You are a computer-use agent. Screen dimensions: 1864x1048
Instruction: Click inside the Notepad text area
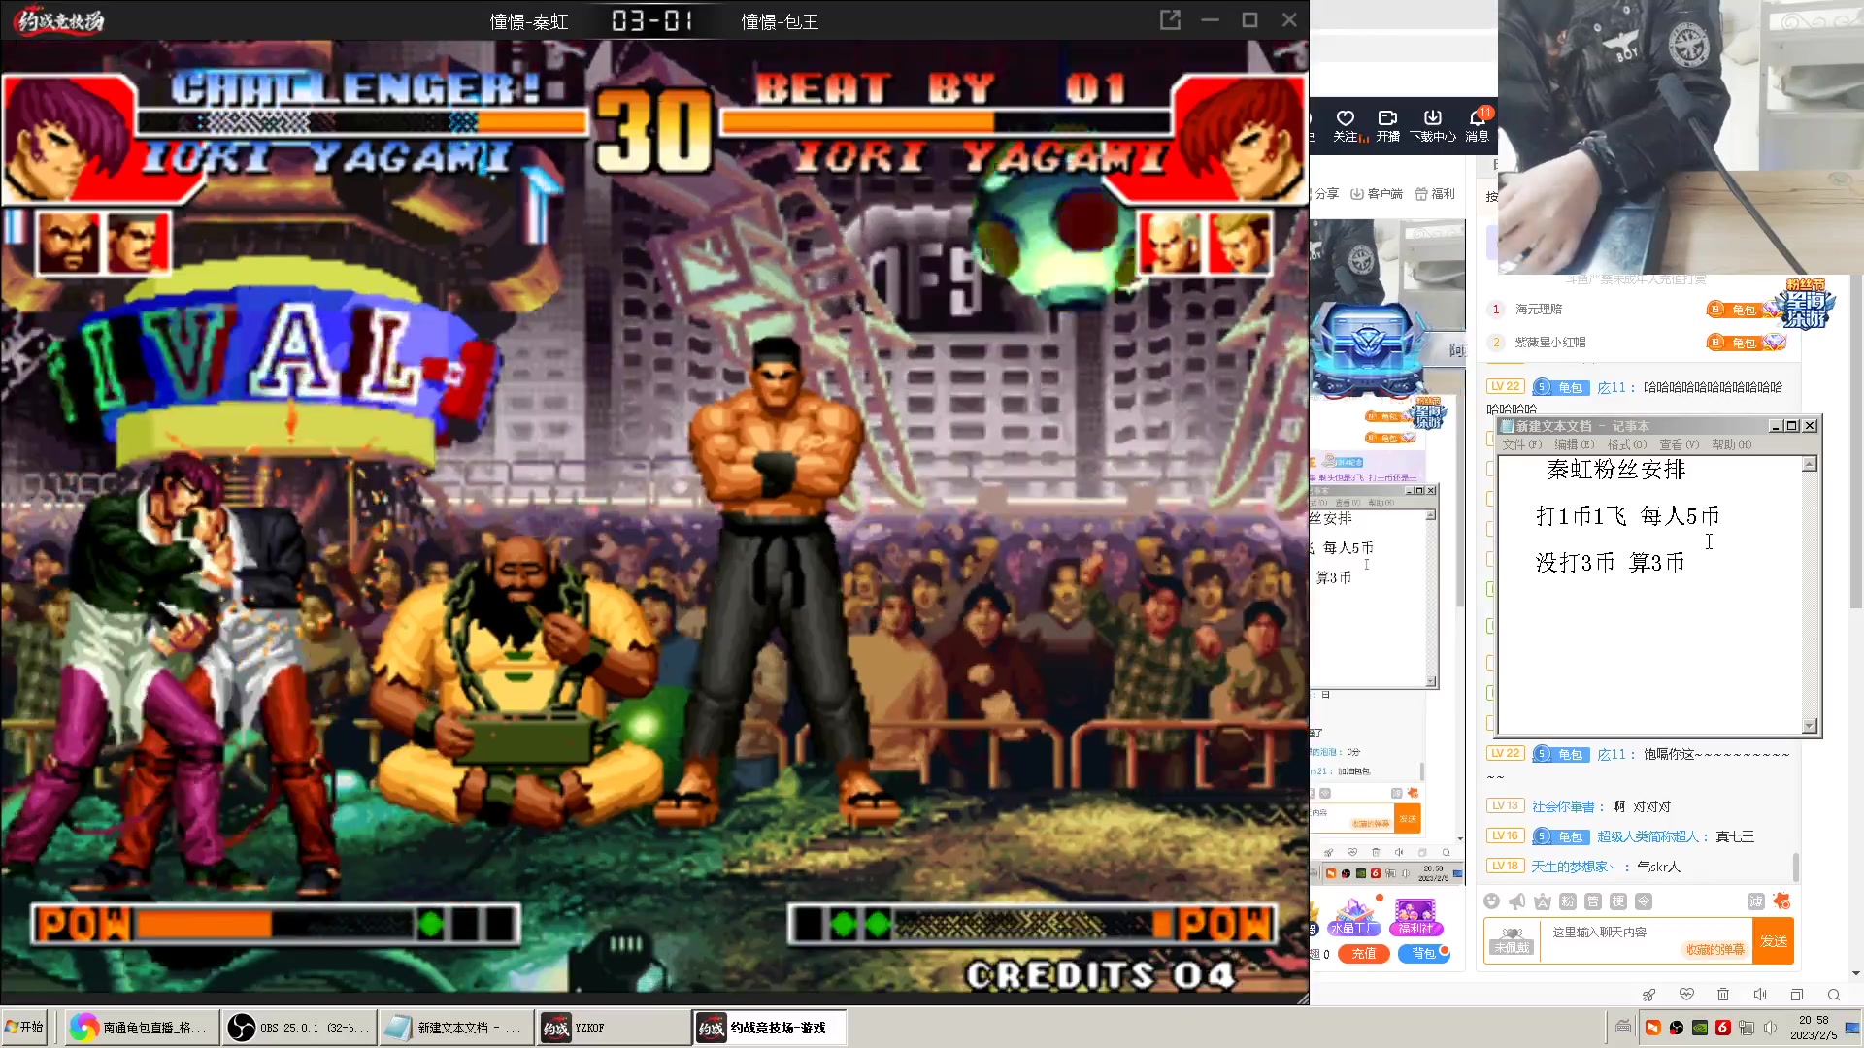[1649, 594]
